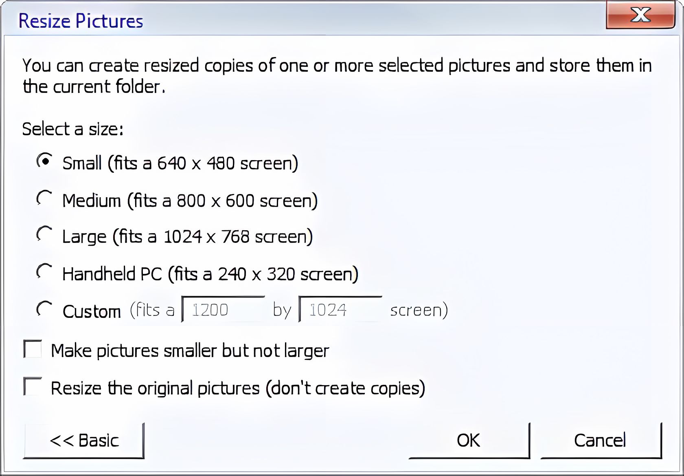Close the Resize Pictures dialog with X
Viewport: 684px width, 476px height.
(x=640, y=15)
